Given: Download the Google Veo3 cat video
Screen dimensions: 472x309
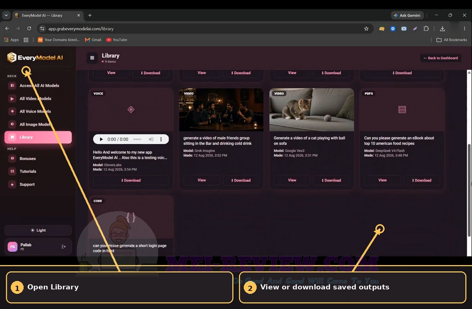Looking at the screenshot, I should (x=331, y=180).
